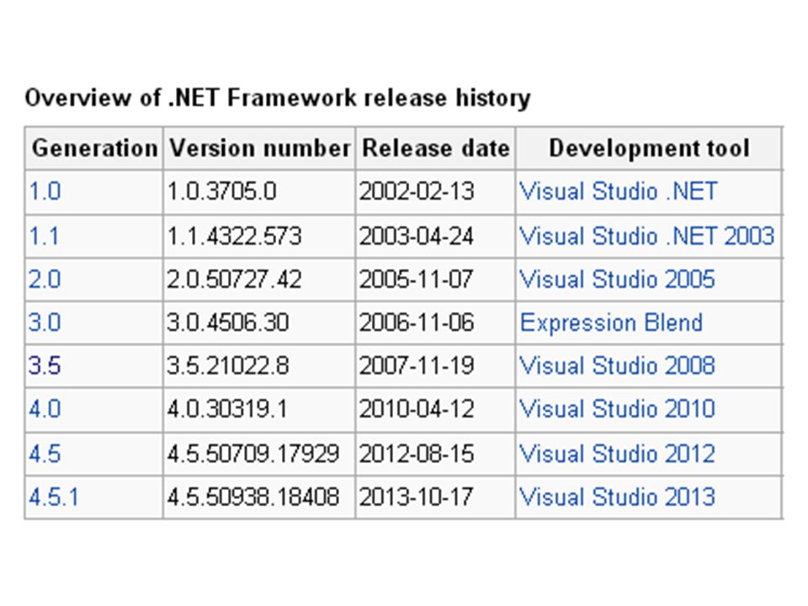Select version number 1.0.3705.0
The height and width of the screenshot is (606, 808).
click(x=222, y=192)
